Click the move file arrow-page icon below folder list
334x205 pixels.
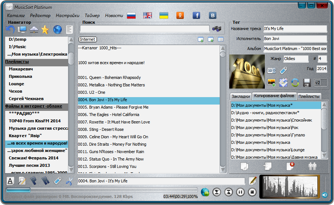pos(267,166)
